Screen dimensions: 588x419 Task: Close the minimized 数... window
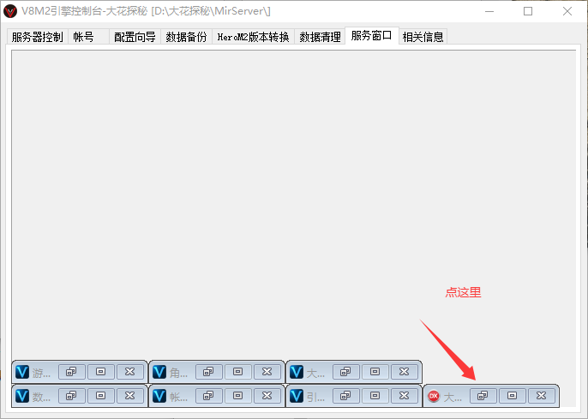click(129, 396)
